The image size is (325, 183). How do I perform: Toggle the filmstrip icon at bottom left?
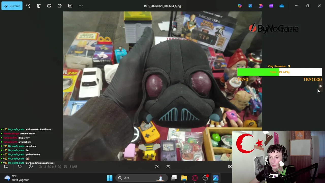(6, 166)
